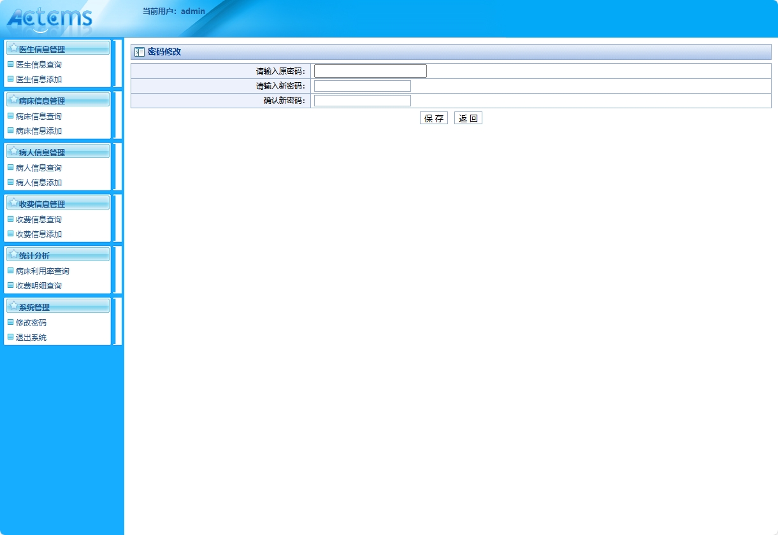Viewport: 778px width, 535px height.
Task: Click the 保存 button
Action: [x=434, y=118]
